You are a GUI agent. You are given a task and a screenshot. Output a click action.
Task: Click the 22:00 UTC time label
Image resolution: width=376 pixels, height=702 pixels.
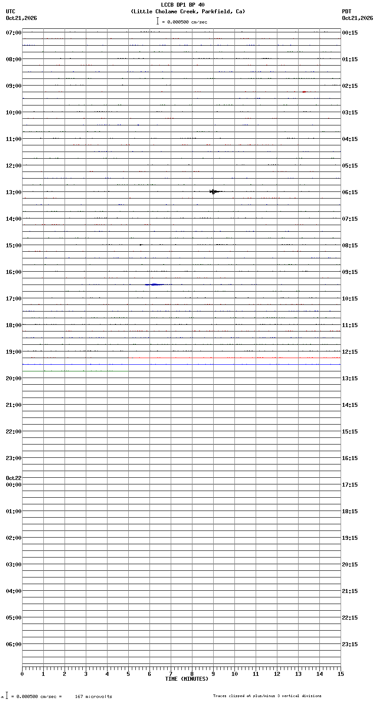point(14,432)
